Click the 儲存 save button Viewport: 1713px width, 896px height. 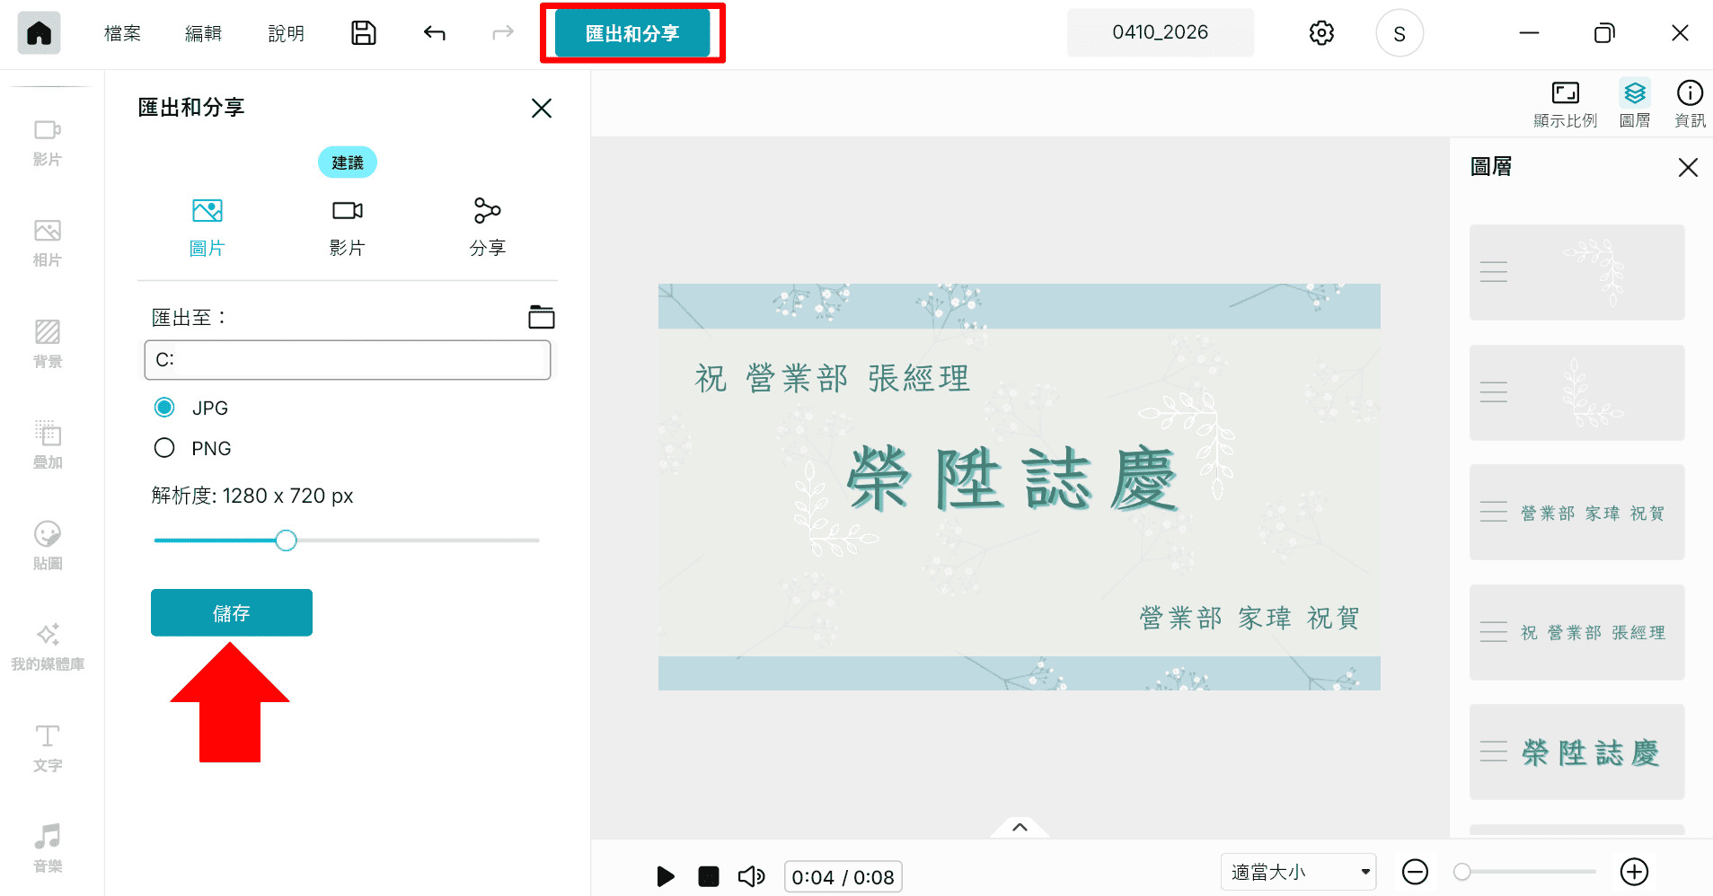[x=231, y=612]
